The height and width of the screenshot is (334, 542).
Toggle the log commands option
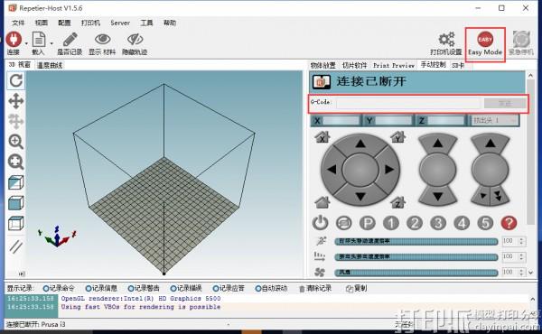tap(59, 288)
